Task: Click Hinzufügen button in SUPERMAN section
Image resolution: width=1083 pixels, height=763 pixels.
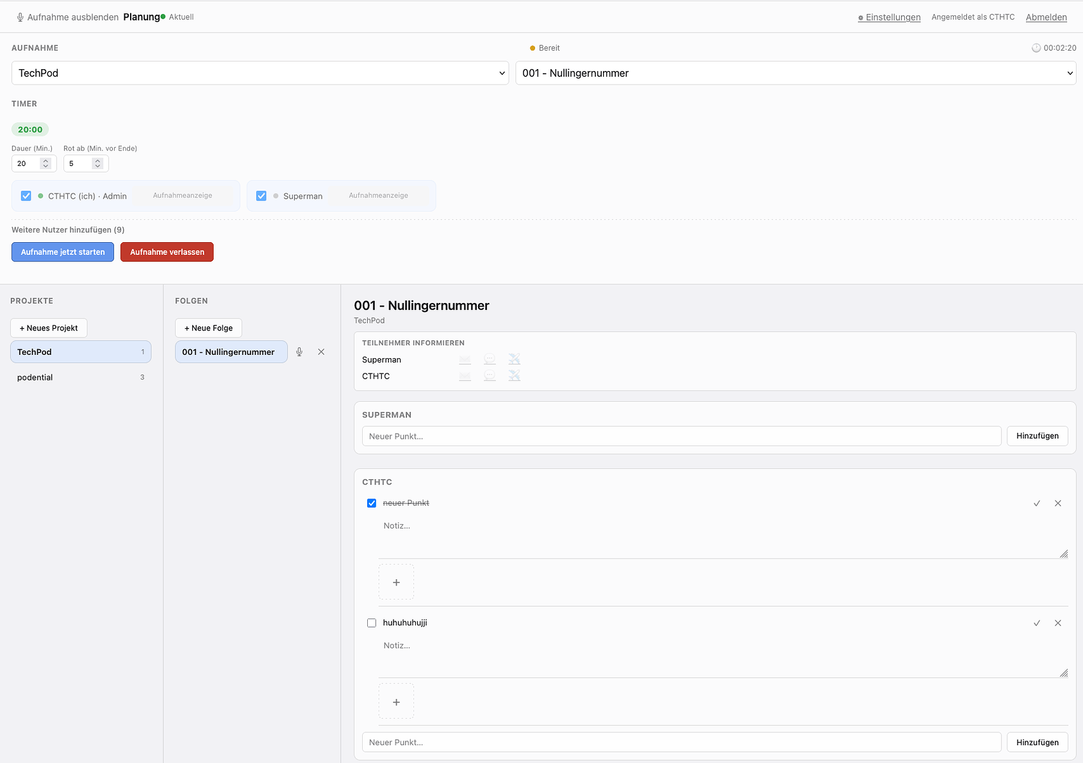Action: (1038, 436)
